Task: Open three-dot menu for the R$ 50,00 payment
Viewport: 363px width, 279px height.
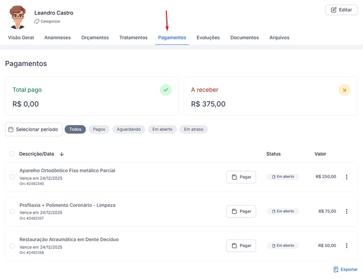Action: [347, 245]
